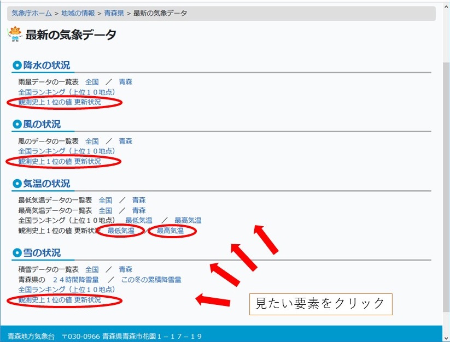
Task: Open rainfall 観測史上1位の値 更新状況 link
Action: point(60,102)
